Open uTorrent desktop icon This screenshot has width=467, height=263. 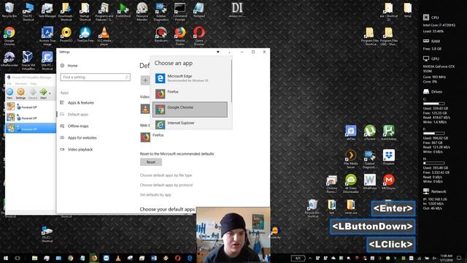(370, 133)
